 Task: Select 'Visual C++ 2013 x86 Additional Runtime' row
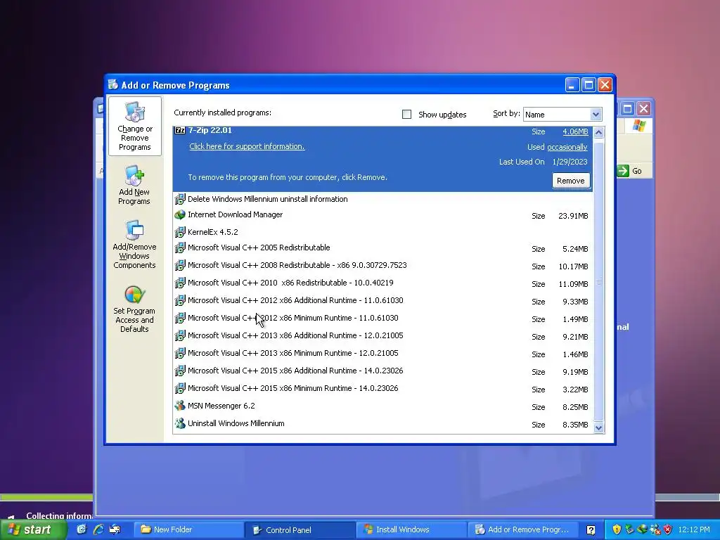pos(383,335)
